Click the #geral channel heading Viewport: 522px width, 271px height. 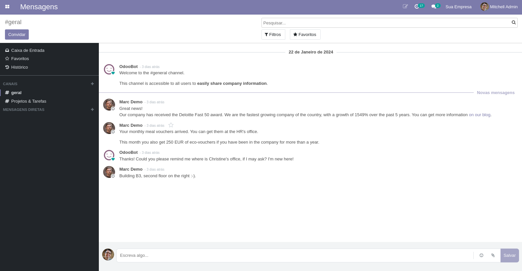point(13,22)
